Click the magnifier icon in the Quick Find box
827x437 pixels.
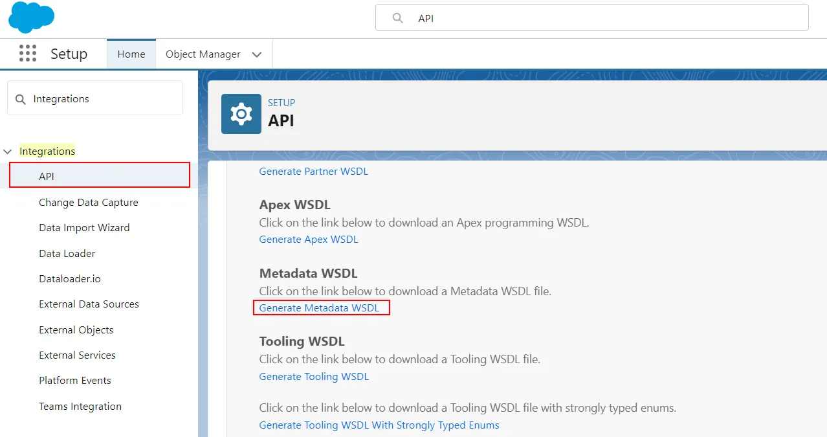tap(21, 98)
